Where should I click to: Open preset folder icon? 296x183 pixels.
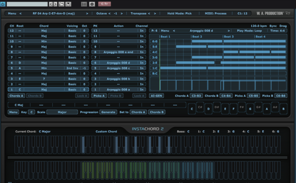point(62,4)
